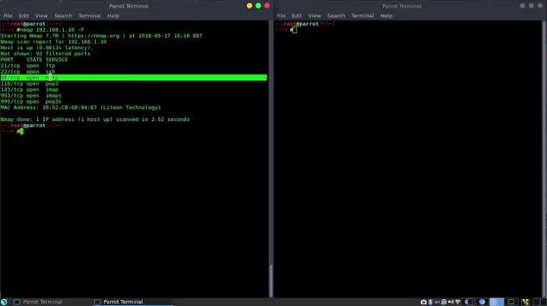Open the Wi-Fi network tray icon

click(457, 301)
